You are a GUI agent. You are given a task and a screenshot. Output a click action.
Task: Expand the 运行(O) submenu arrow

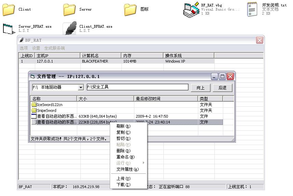pyautogui.click(x=143, y=163)
